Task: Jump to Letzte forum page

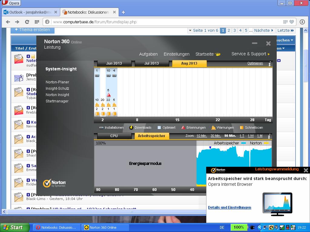Action: [286, 31]
